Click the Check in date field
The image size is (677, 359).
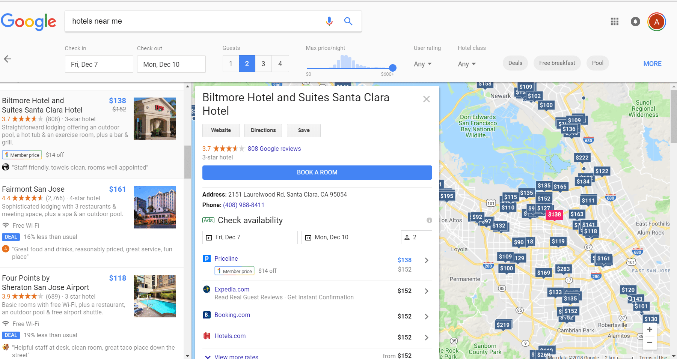coord(99,64)
